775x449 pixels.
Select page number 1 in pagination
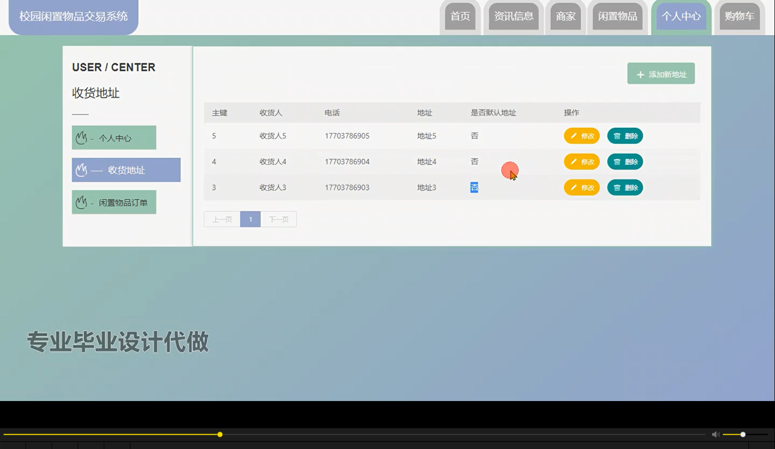pos(250,219)
